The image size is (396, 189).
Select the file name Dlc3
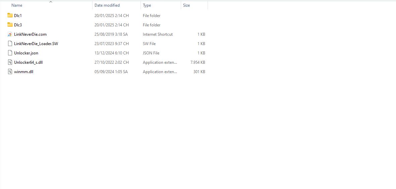[x=18, y=25]
